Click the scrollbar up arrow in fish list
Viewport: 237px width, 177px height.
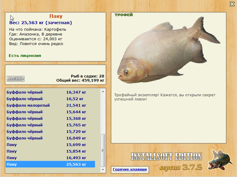103,91
